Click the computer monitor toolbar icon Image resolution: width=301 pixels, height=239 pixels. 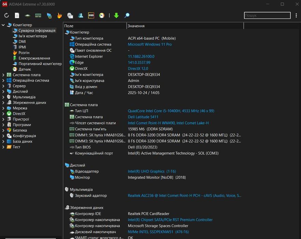(49, 16)
